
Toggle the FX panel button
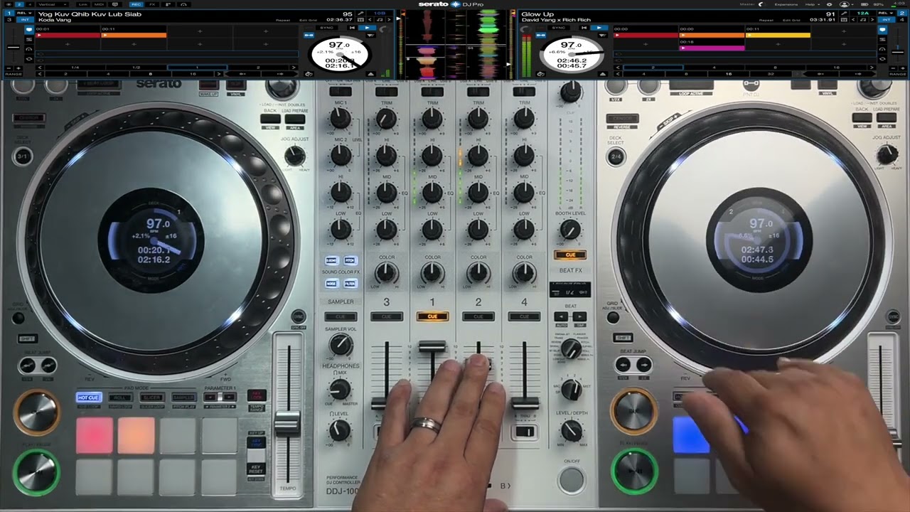152,4
